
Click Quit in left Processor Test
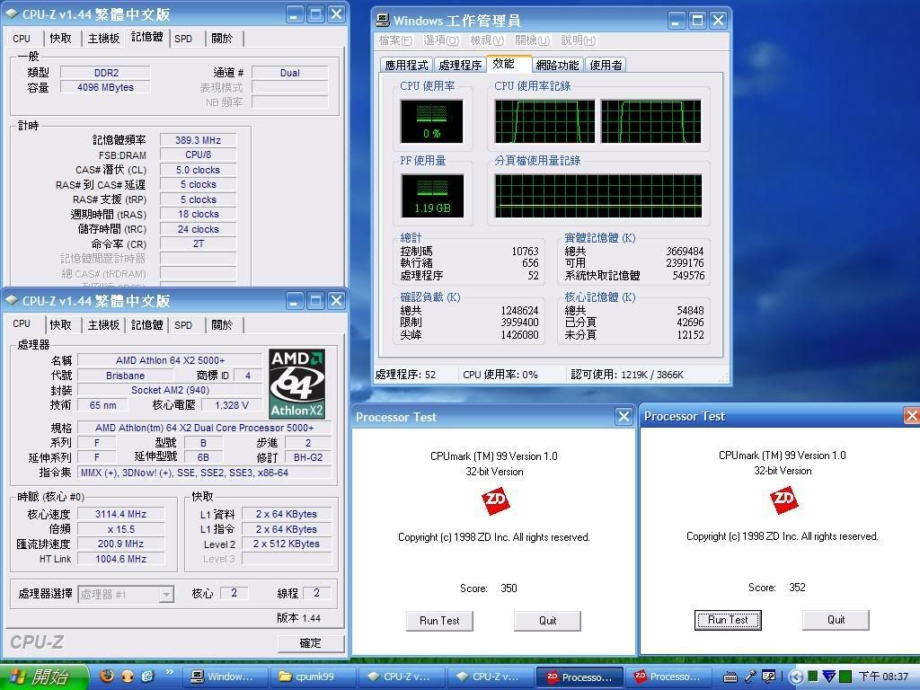point(547,621)
